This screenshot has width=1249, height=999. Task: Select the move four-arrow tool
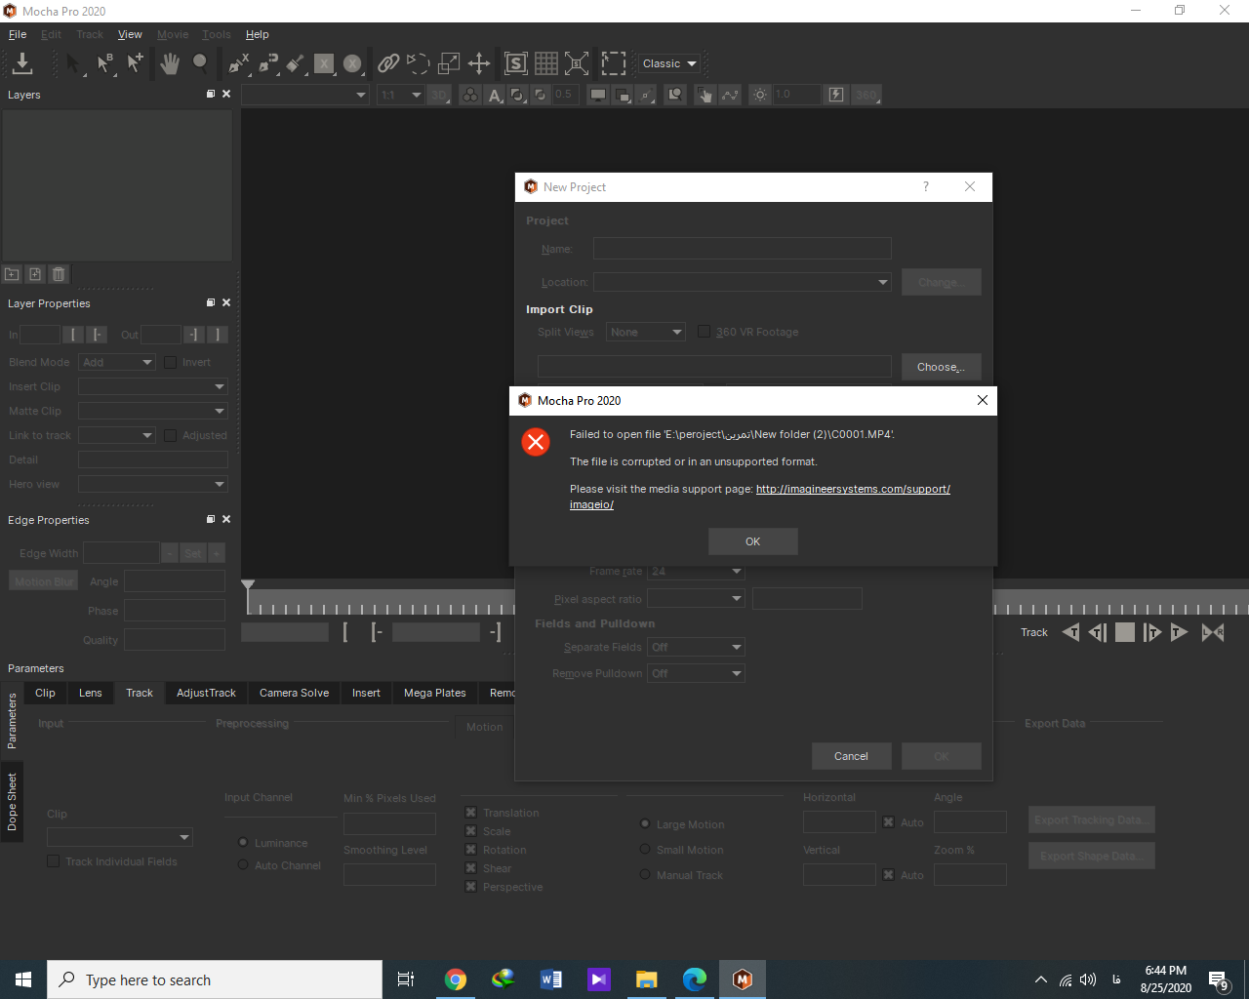click(479, 63)
